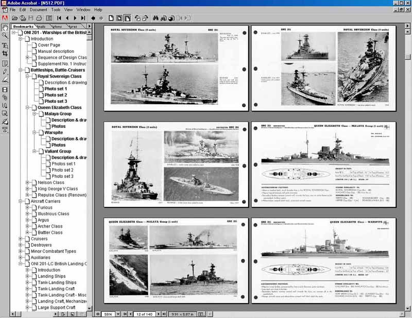The image size is (412, 318).
Task: Switch to Single Page layout
Action: (x=111, y=18)
